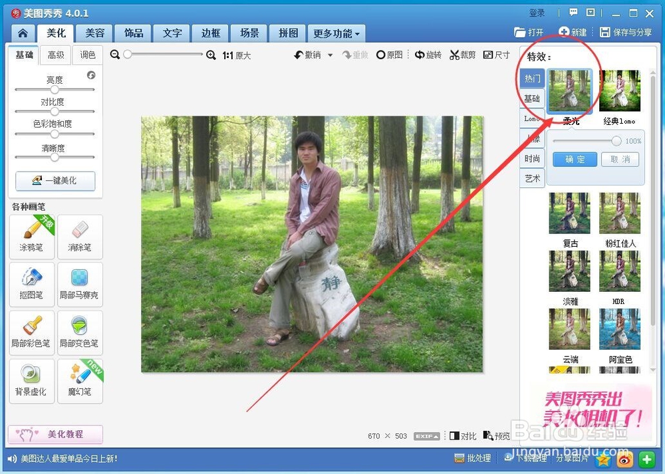This screenshot has width=665, height=474.
Task: Click 保存与分享 save and share
Action: click(x=626, y=32)
